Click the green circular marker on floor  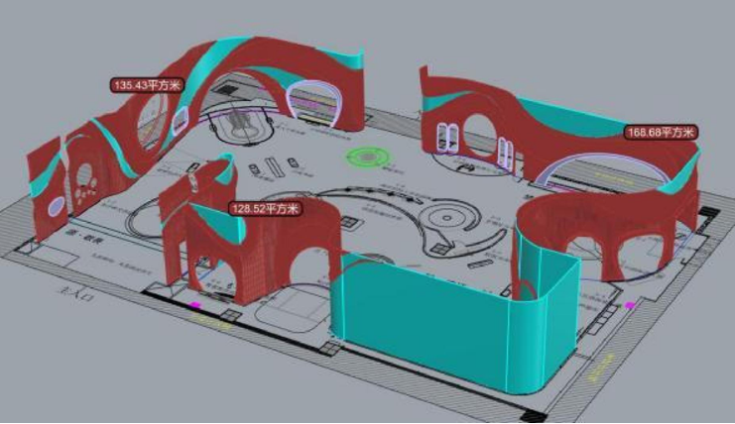(x=368, y=157)
